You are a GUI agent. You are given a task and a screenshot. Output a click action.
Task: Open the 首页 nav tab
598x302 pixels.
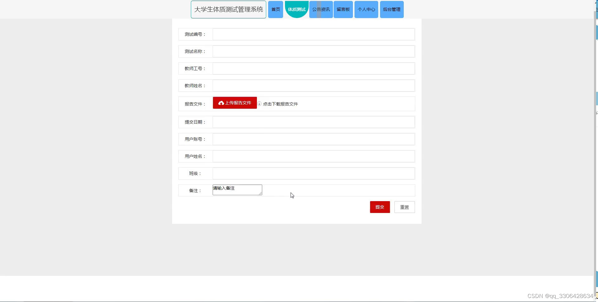276,10
